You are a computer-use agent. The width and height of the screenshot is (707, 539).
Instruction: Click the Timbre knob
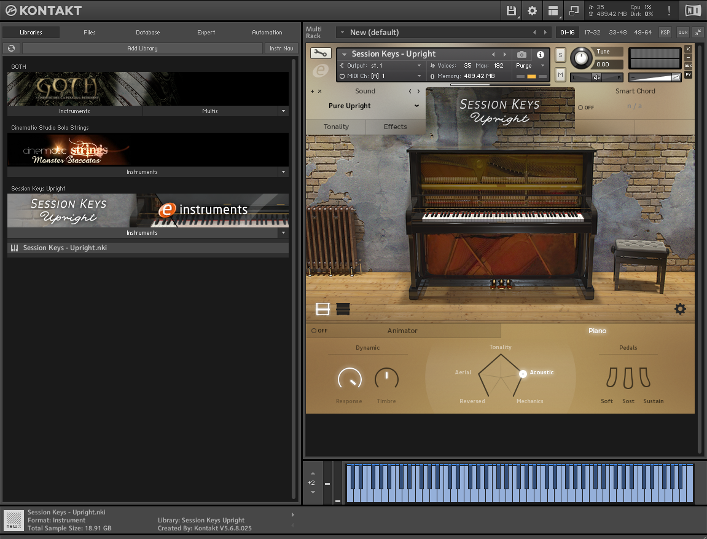[386, 379]
